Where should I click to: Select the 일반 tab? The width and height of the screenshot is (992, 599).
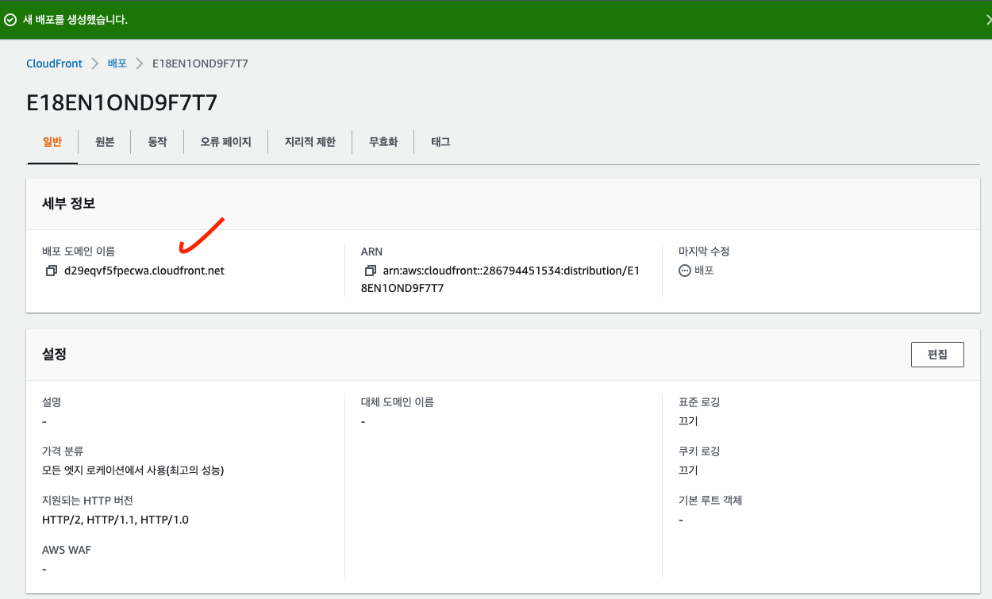pos(52,142)
